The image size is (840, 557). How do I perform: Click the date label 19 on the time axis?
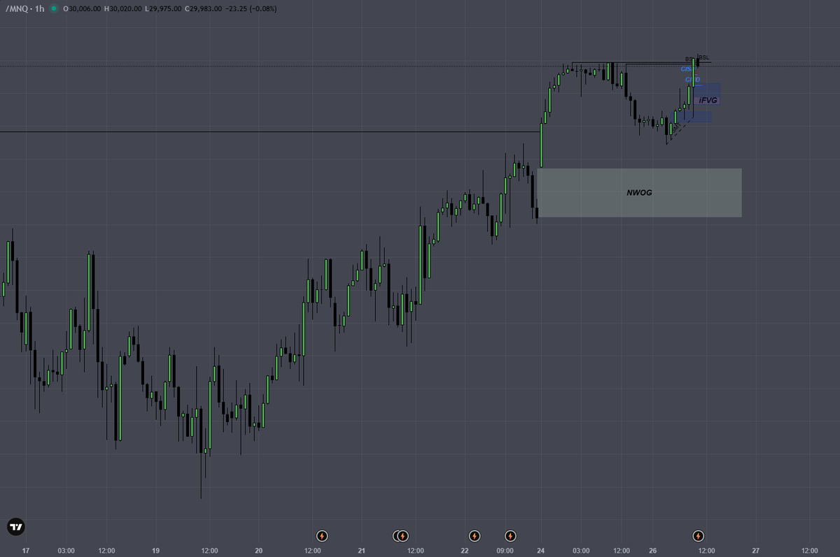point(156,551)
